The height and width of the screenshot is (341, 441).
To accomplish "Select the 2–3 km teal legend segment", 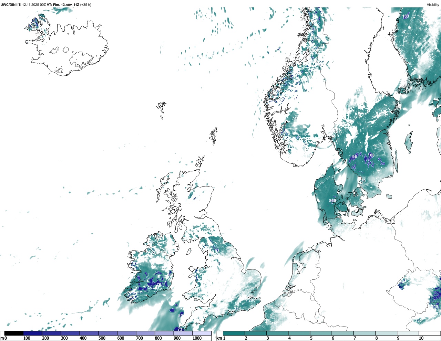I will tap(256, 333).
